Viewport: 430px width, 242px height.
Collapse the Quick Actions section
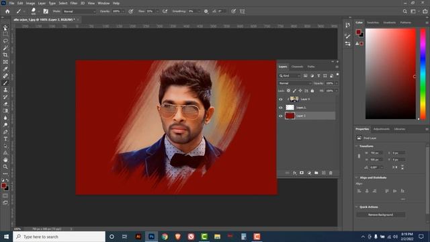coord(357,207)
